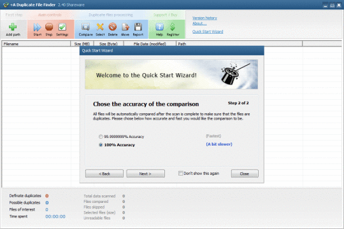Sort by the Path column header

(x=240, y=44)
